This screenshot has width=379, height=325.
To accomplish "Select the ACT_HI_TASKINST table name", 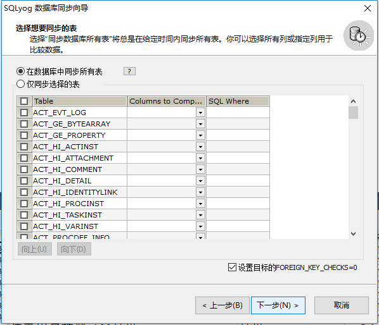I will (67, 215).
